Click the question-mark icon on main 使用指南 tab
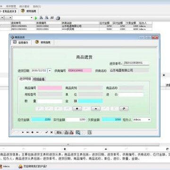The height and width of the screenshot is (170, 170). [23, 11]
